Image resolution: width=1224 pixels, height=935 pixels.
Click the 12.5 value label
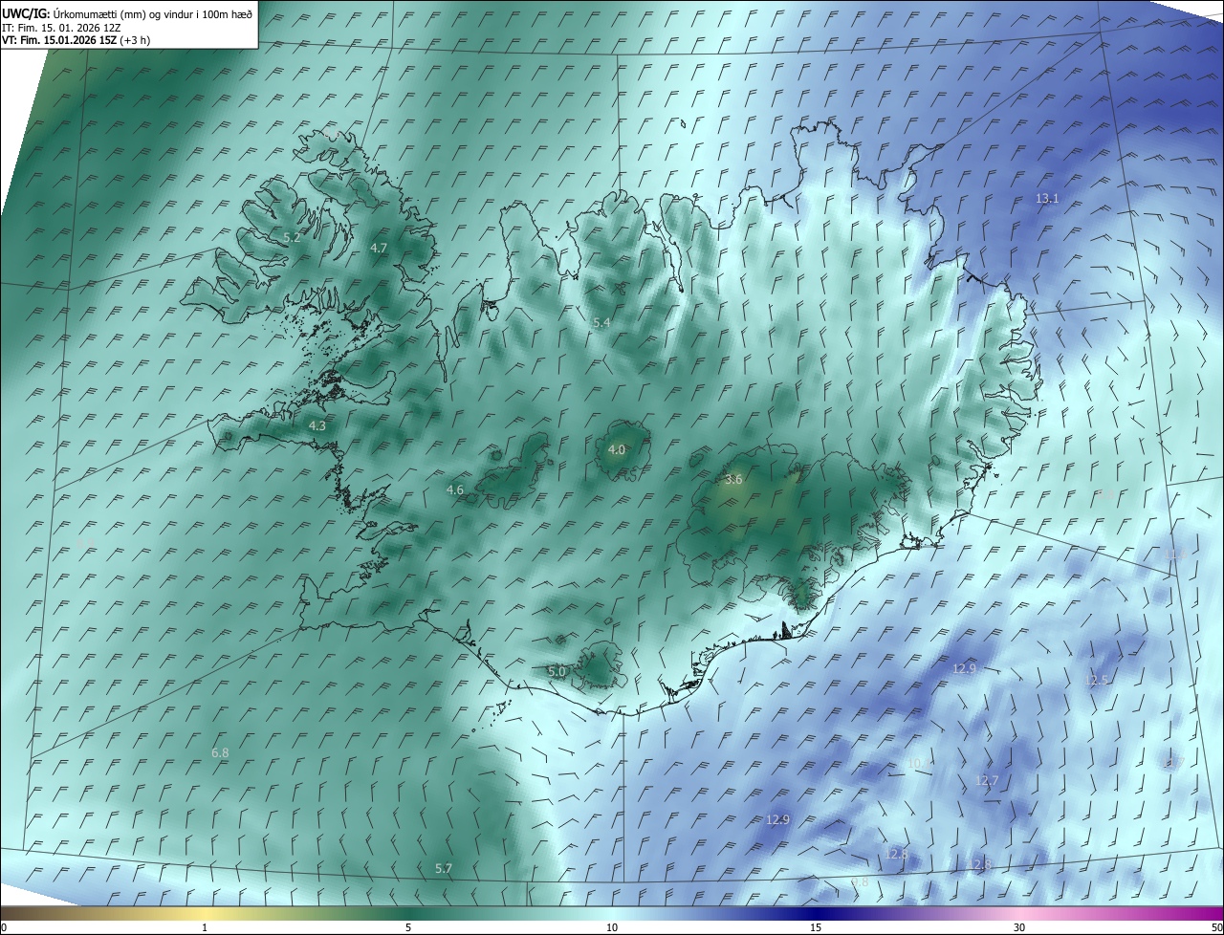[x=1096, y=681]
